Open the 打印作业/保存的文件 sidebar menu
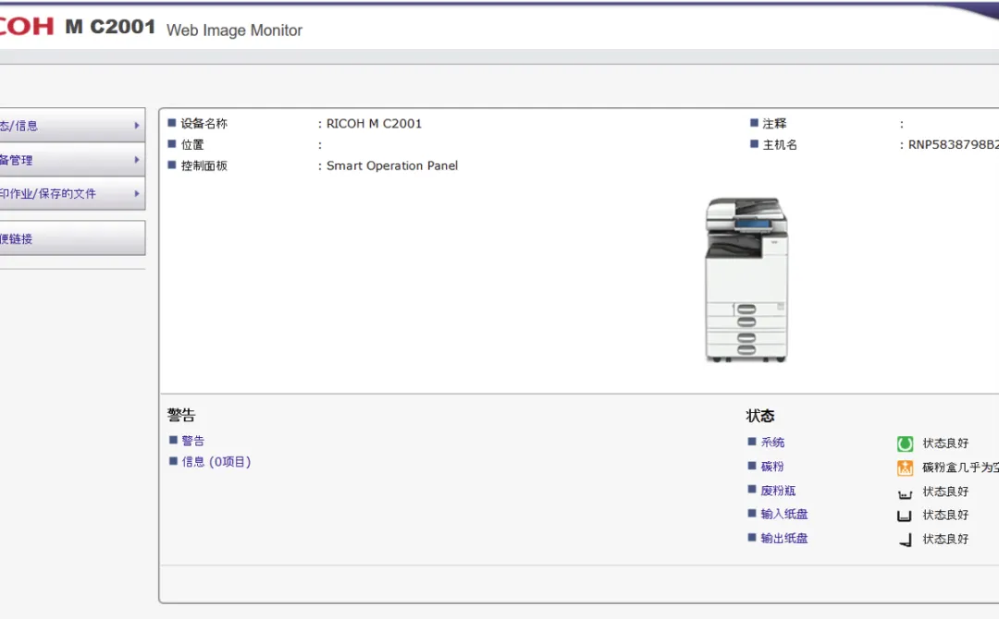999x619 pixels. (x=72, y=193)
